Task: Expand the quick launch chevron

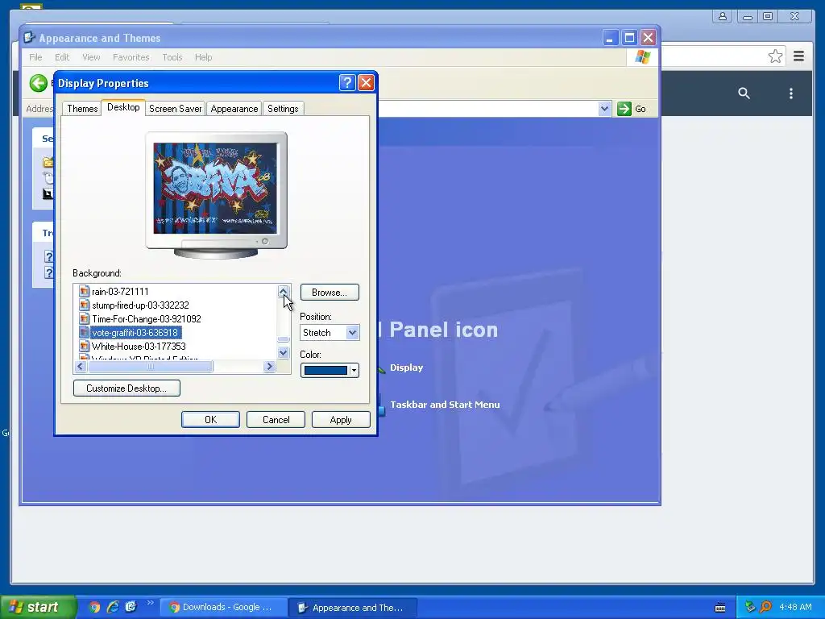Action: pyautogui.click(x=150, y=603)
